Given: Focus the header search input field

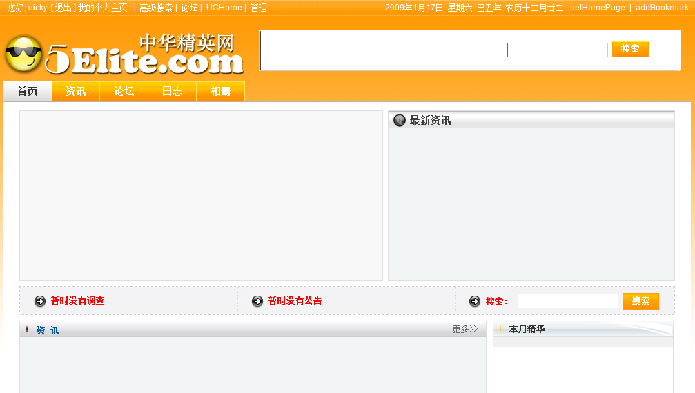Looking at the screenshot, I should point(557,50).
